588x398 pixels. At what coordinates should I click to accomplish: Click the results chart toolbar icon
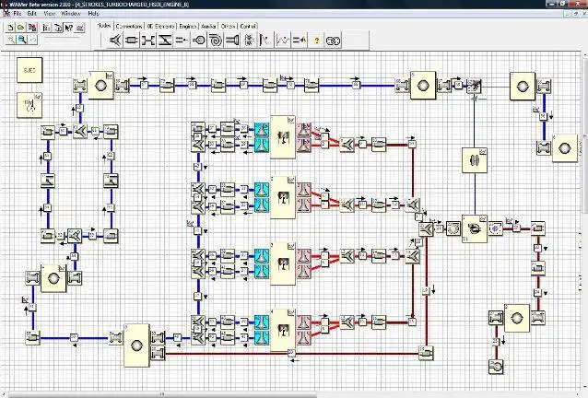point(80,28)
